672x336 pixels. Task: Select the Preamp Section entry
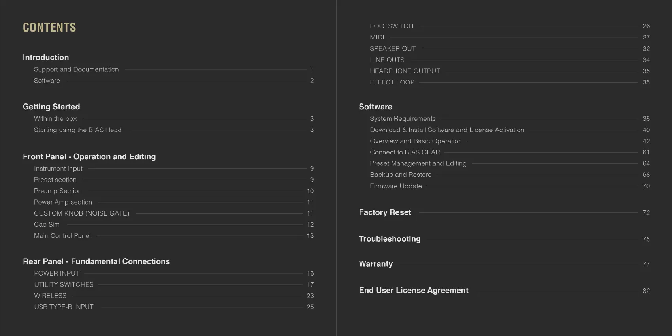pos(58,191)
